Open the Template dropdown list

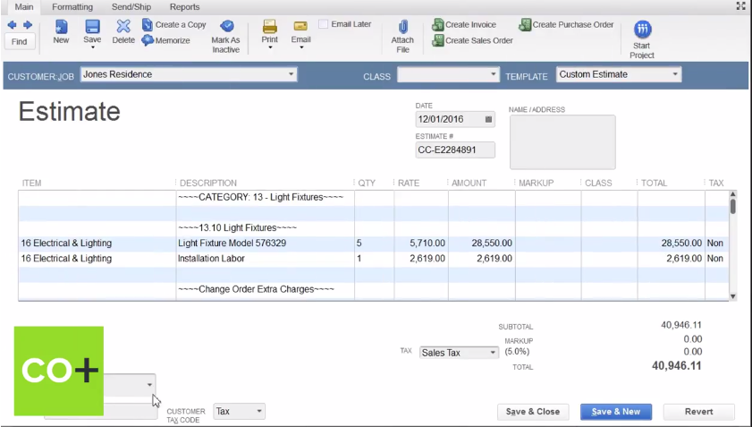674,75
